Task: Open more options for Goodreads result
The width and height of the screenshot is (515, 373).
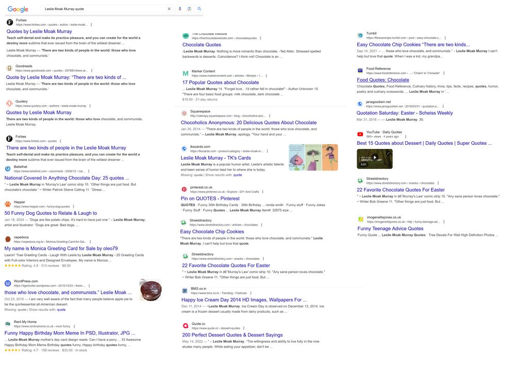Action: pyautogui.click(x=92, y=71)
